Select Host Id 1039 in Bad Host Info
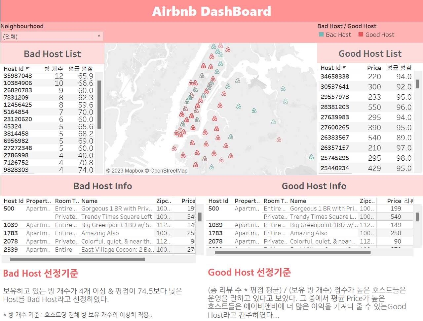The height and width of the screenshot is (321, 423). point(11,225)
